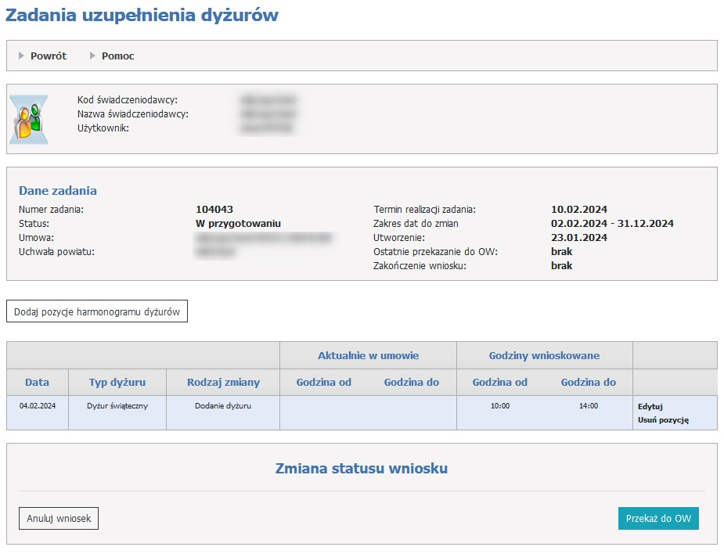This screenshot has width=724, height=554.
Task: Cancel the request with Anuluj wniosek
Action: tap(59, 518)
